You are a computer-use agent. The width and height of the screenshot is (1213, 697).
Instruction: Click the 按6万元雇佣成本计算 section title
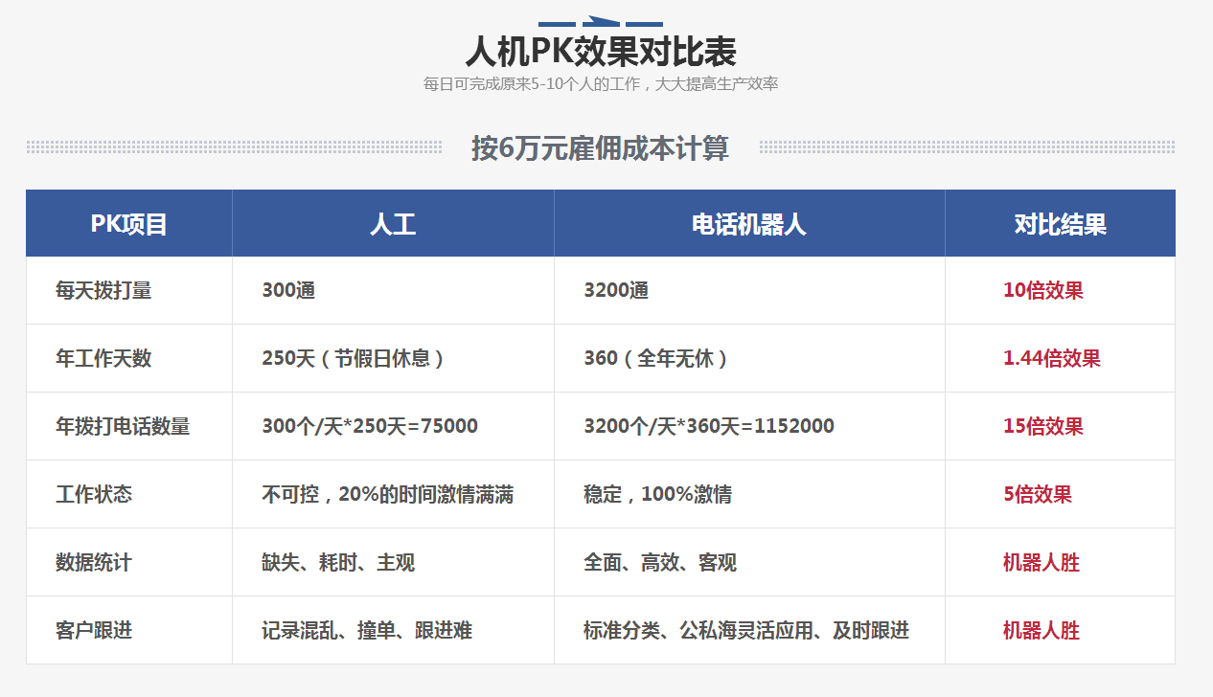click(600, 147)
